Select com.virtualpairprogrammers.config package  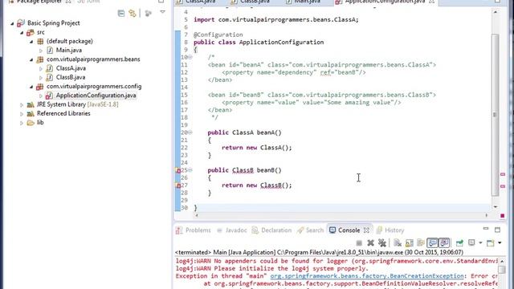94,86
